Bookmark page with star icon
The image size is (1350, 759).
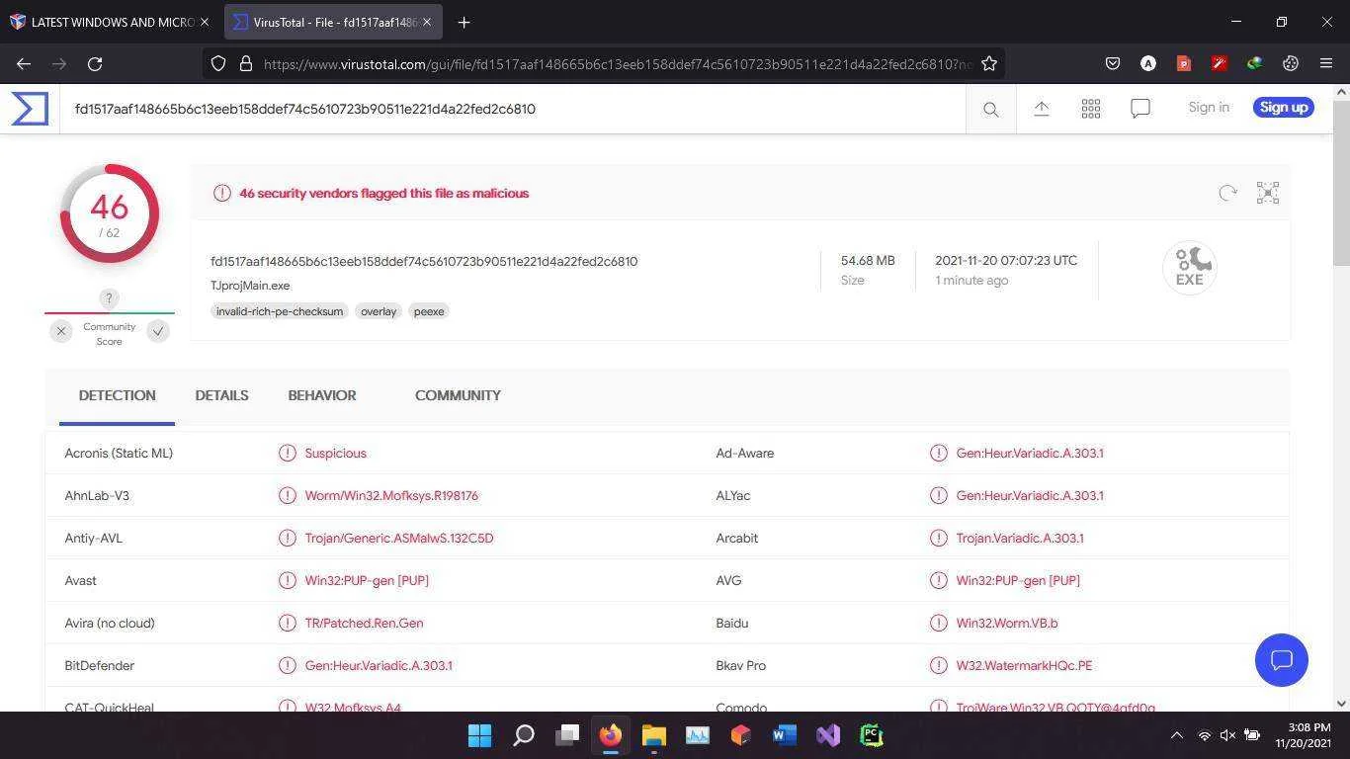click(x=989, y=63)
